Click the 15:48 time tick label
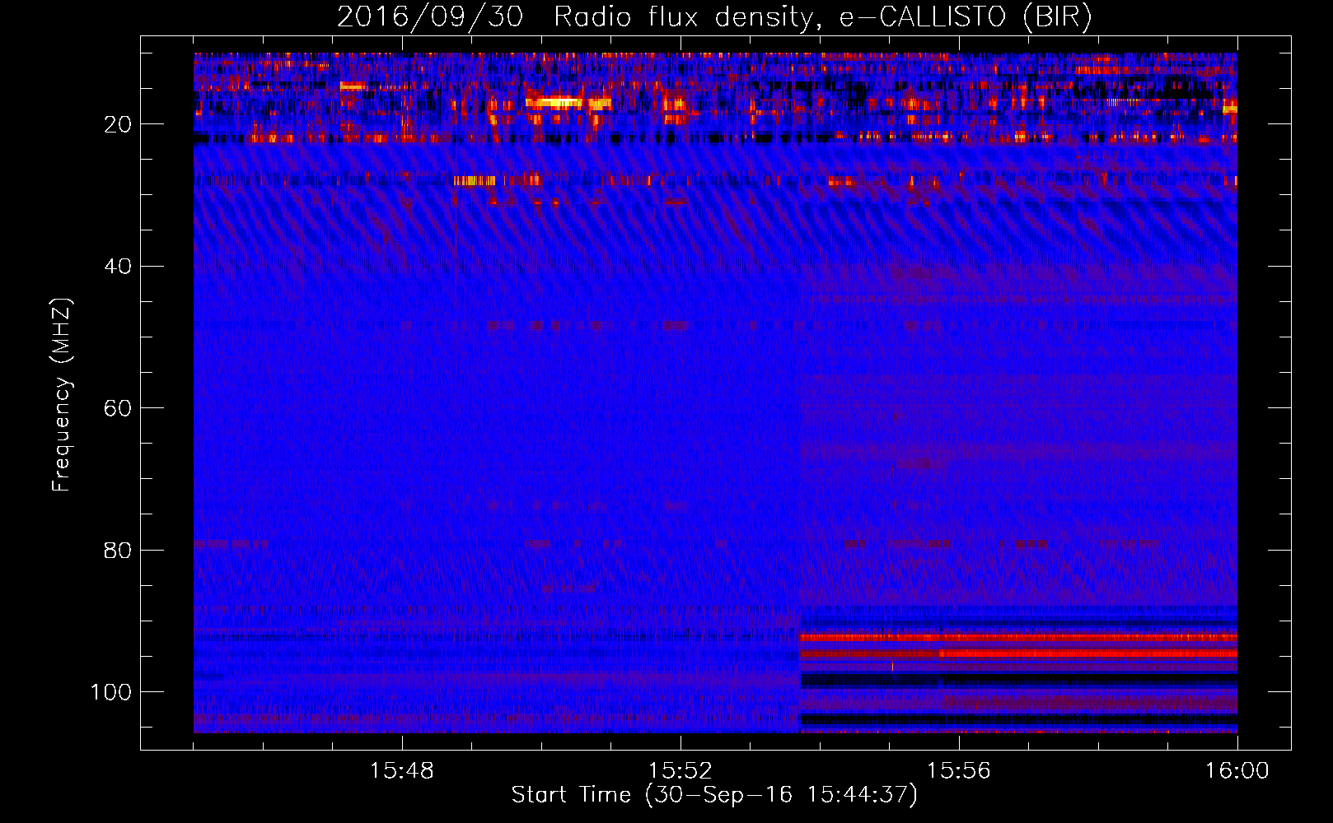This screenshot has height=823, width=1333. [402, 771]
